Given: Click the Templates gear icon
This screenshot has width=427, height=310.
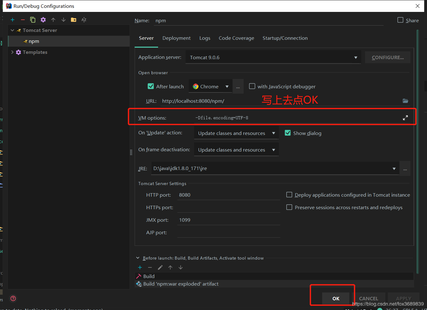Looking at the screenshot, I should 18,52.
